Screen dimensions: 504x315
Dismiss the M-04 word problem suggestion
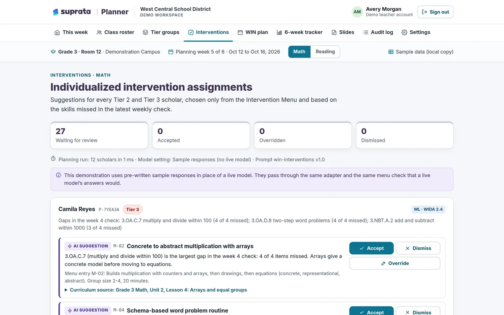[x=418, y=311]
